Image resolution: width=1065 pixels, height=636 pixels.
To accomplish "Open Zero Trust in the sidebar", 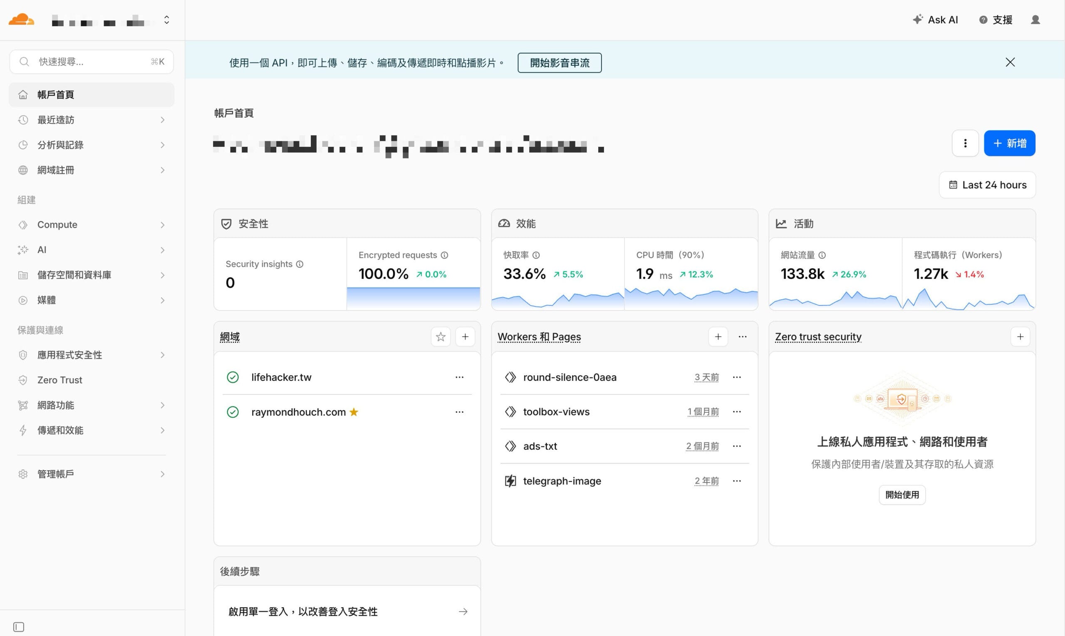I will pyautogui.click(x=59, y=380).
